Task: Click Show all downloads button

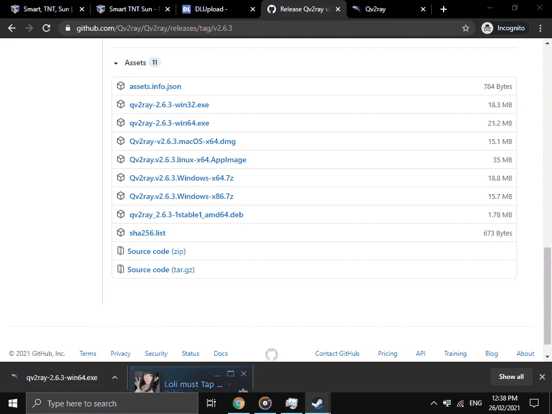Action: pyautogui.click(x=511, y=377)
